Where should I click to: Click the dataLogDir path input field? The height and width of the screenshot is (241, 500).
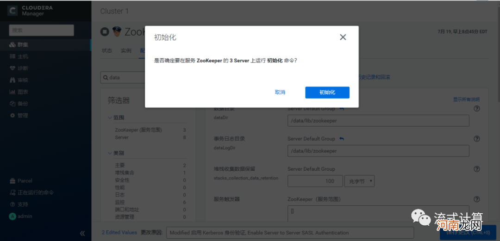click(x=378, y=151)
